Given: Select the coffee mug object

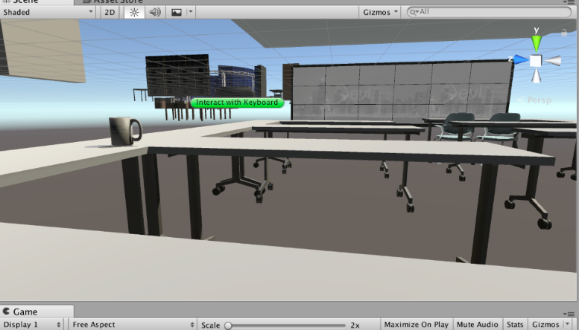Looking at the screenshot, I should (124, 131).
